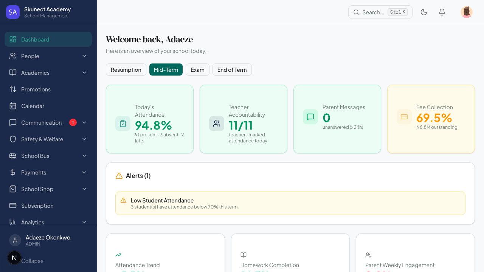Click Communication unread badge showing 1

(x=73, y=122)
